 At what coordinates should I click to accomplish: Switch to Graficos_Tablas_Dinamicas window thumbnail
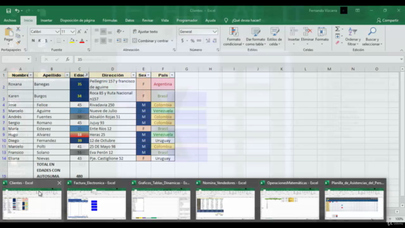coord(161,200)
